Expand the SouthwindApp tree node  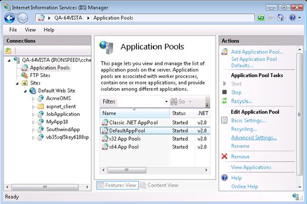coord(33,130)
